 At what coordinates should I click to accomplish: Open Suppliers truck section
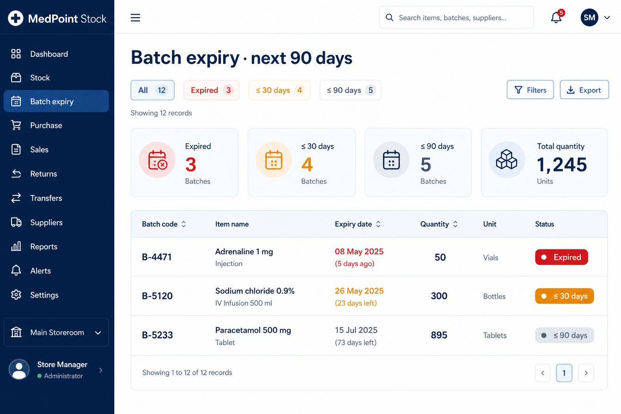pos(56,222)
